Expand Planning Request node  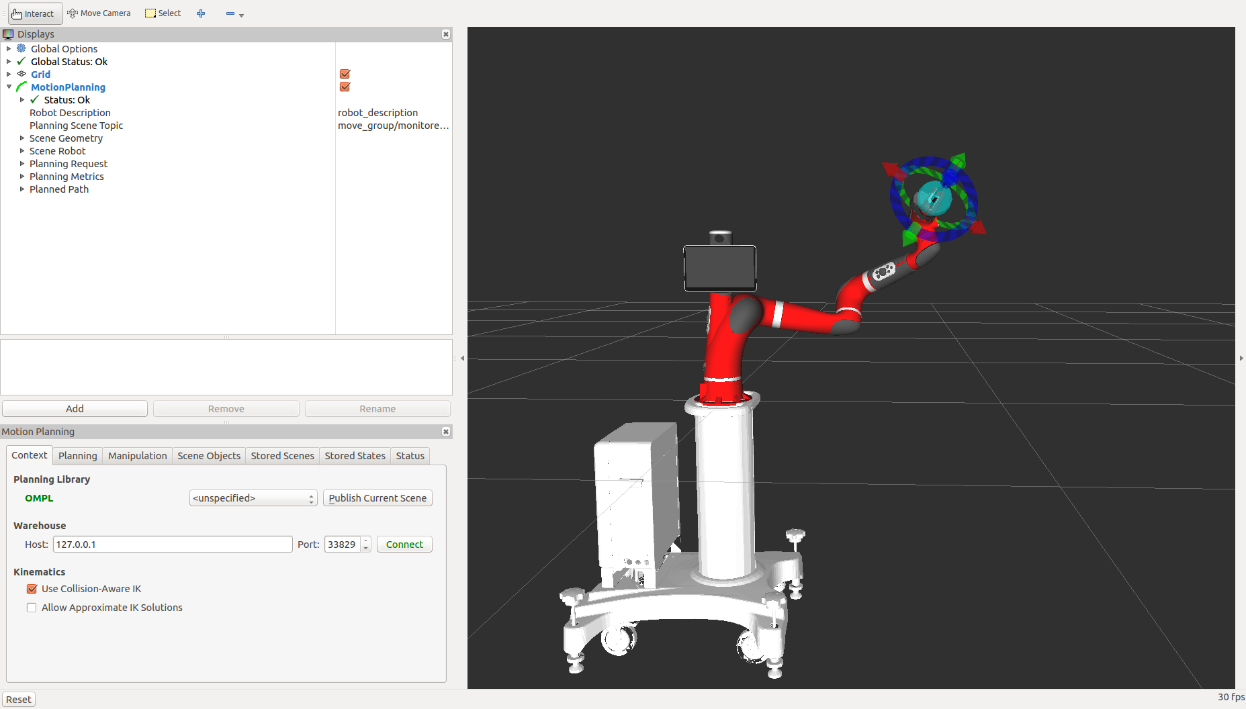[22, 163]
